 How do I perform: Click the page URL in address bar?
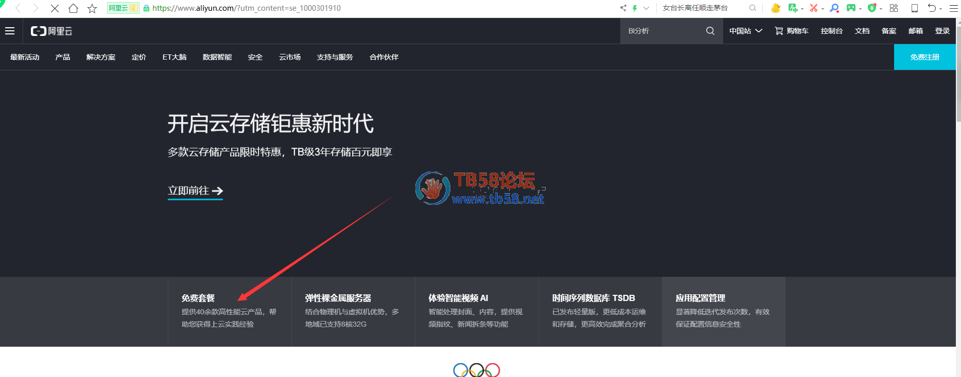[247, 8]
